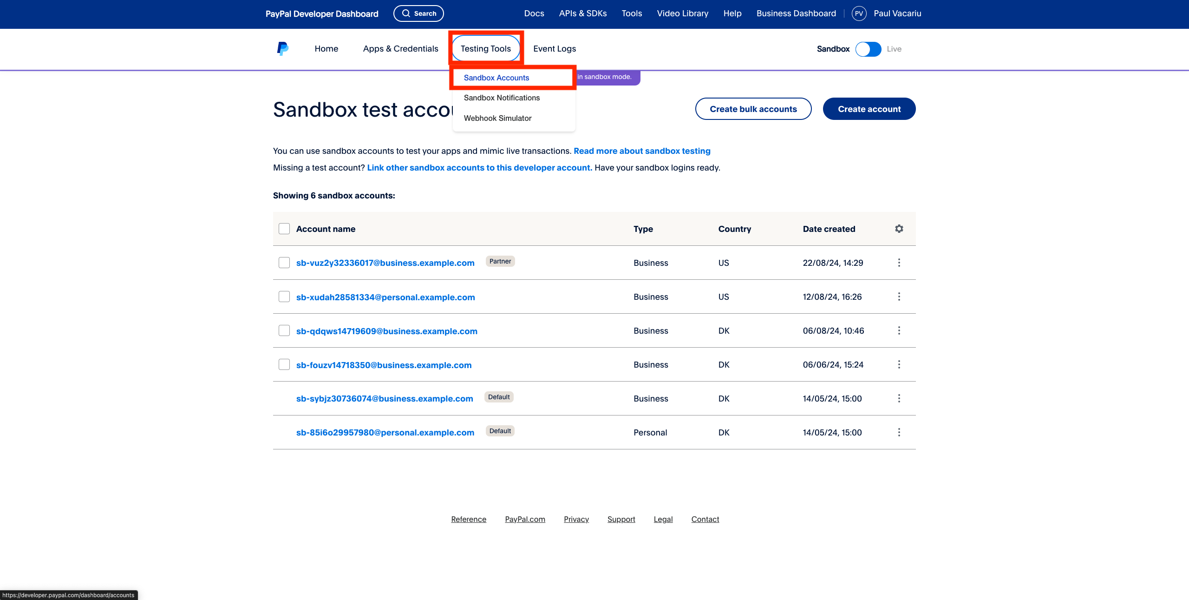Open sb-85i6o29957980@personal.example.com account
The width and height of the screenshot is (1189, 600).
(x=385, y=433)
